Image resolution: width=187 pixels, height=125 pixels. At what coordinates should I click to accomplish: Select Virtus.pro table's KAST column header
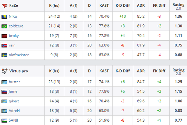pyautogui.click(x=104, y=71)
